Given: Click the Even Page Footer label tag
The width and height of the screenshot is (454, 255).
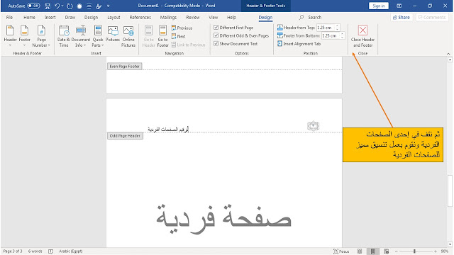Looking at the screenshot, I should 125,66.
